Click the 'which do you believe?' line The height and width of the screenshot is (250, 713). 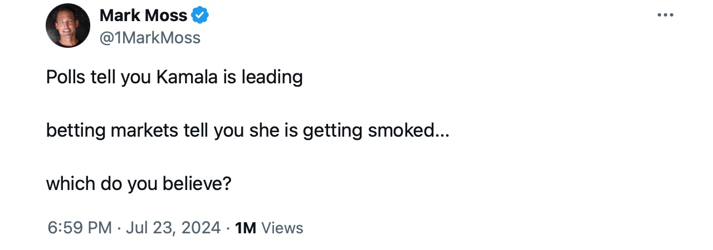[x=138, y=184]
